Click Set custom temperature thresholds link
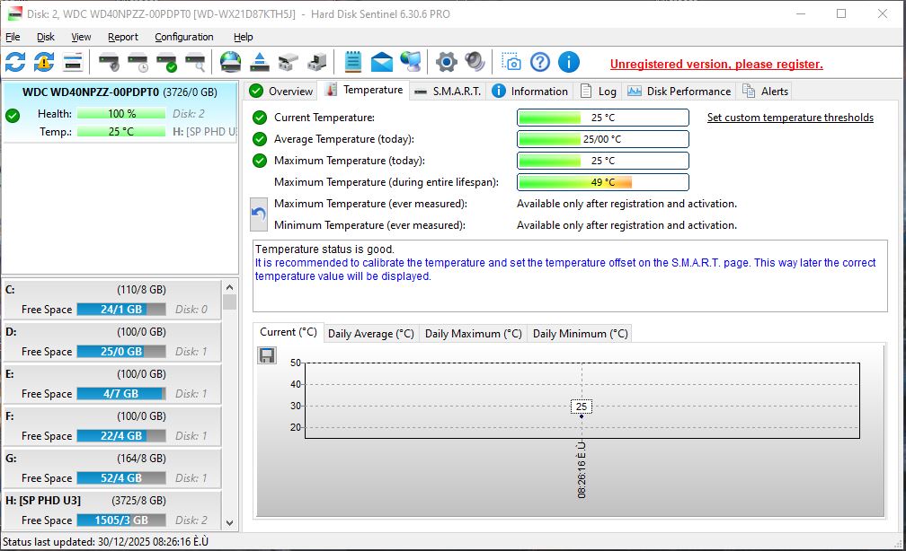This screenshot has width=906, height=551. [x=790, y=118]
